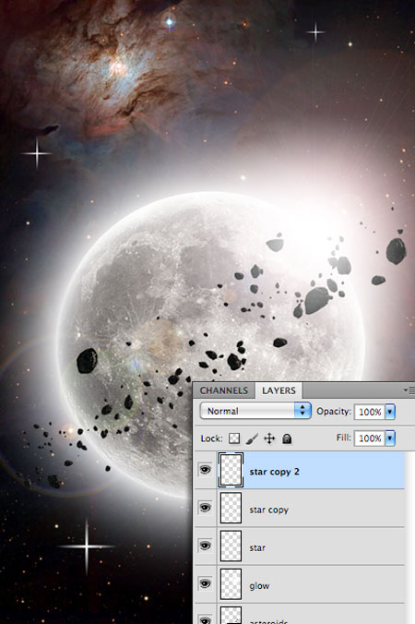Open the Opacity slider arrow
415x624 pixels.
coord(390,412)
